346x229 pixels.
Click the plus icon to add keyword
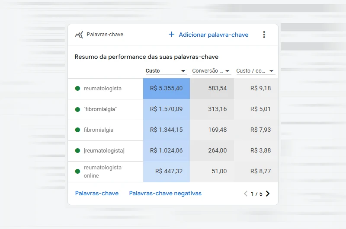click(x=171, y=35)
